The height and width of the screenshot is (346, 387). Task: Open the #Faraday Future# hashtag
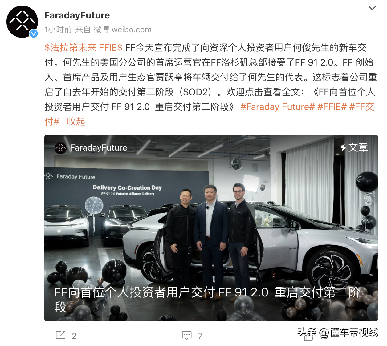pos(278,107)
